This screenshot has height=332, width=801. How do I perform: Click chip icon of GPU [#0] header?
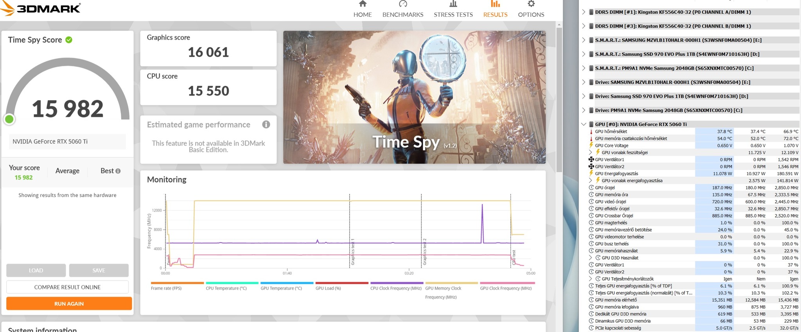click(x=591, y=124)
